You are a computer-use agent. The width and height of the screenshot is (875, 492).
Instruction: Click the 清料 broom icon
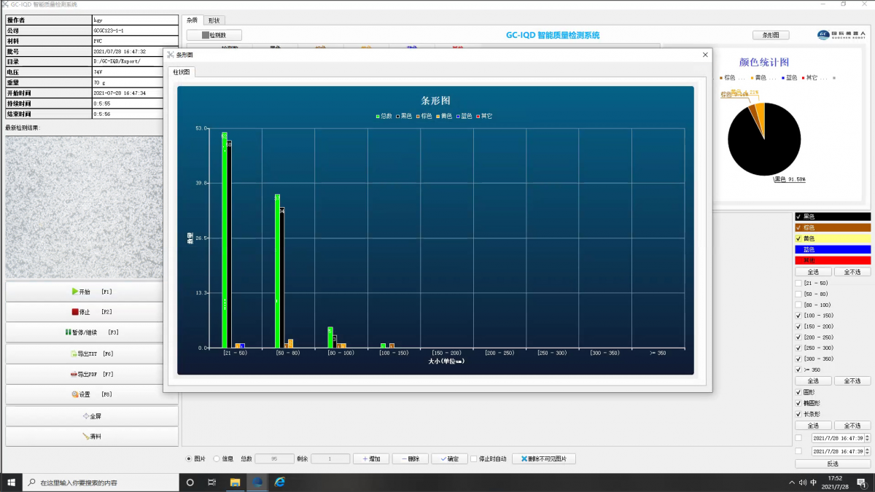[x=85, y=437]
